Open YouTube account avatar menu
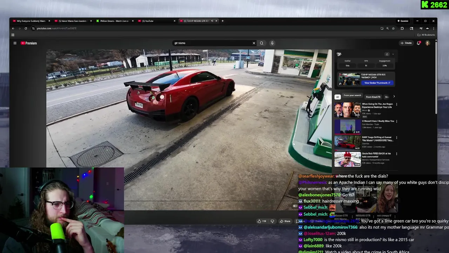The height and width of the screenshot is (253, 449). 427,43
